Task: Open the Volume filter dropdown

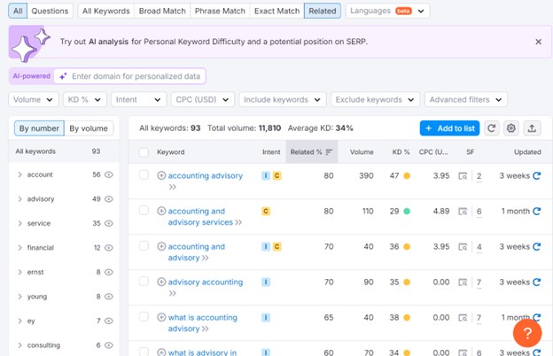Action: [34, 100]
